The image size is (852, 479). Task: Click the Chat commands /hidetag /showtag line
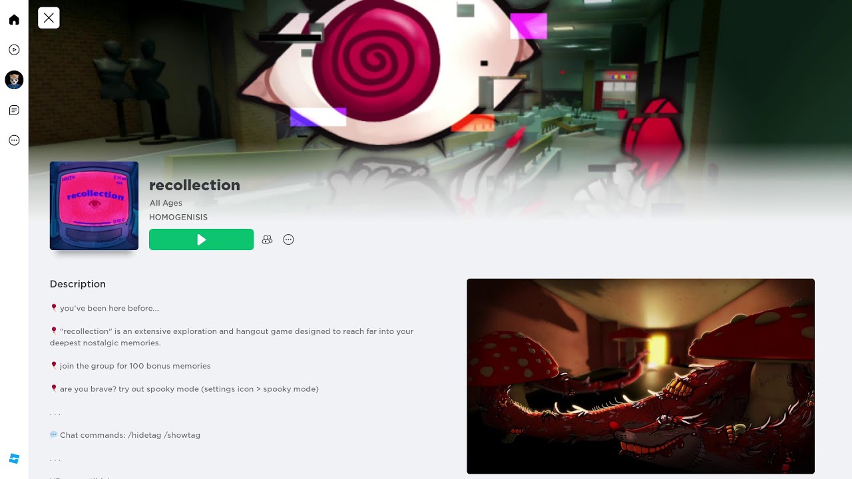(125, 435)
